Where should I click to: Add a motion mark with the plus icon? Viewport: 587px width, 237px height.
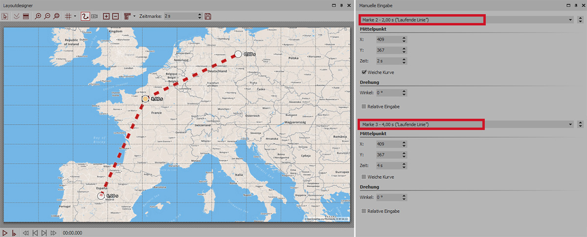[106, 16]
